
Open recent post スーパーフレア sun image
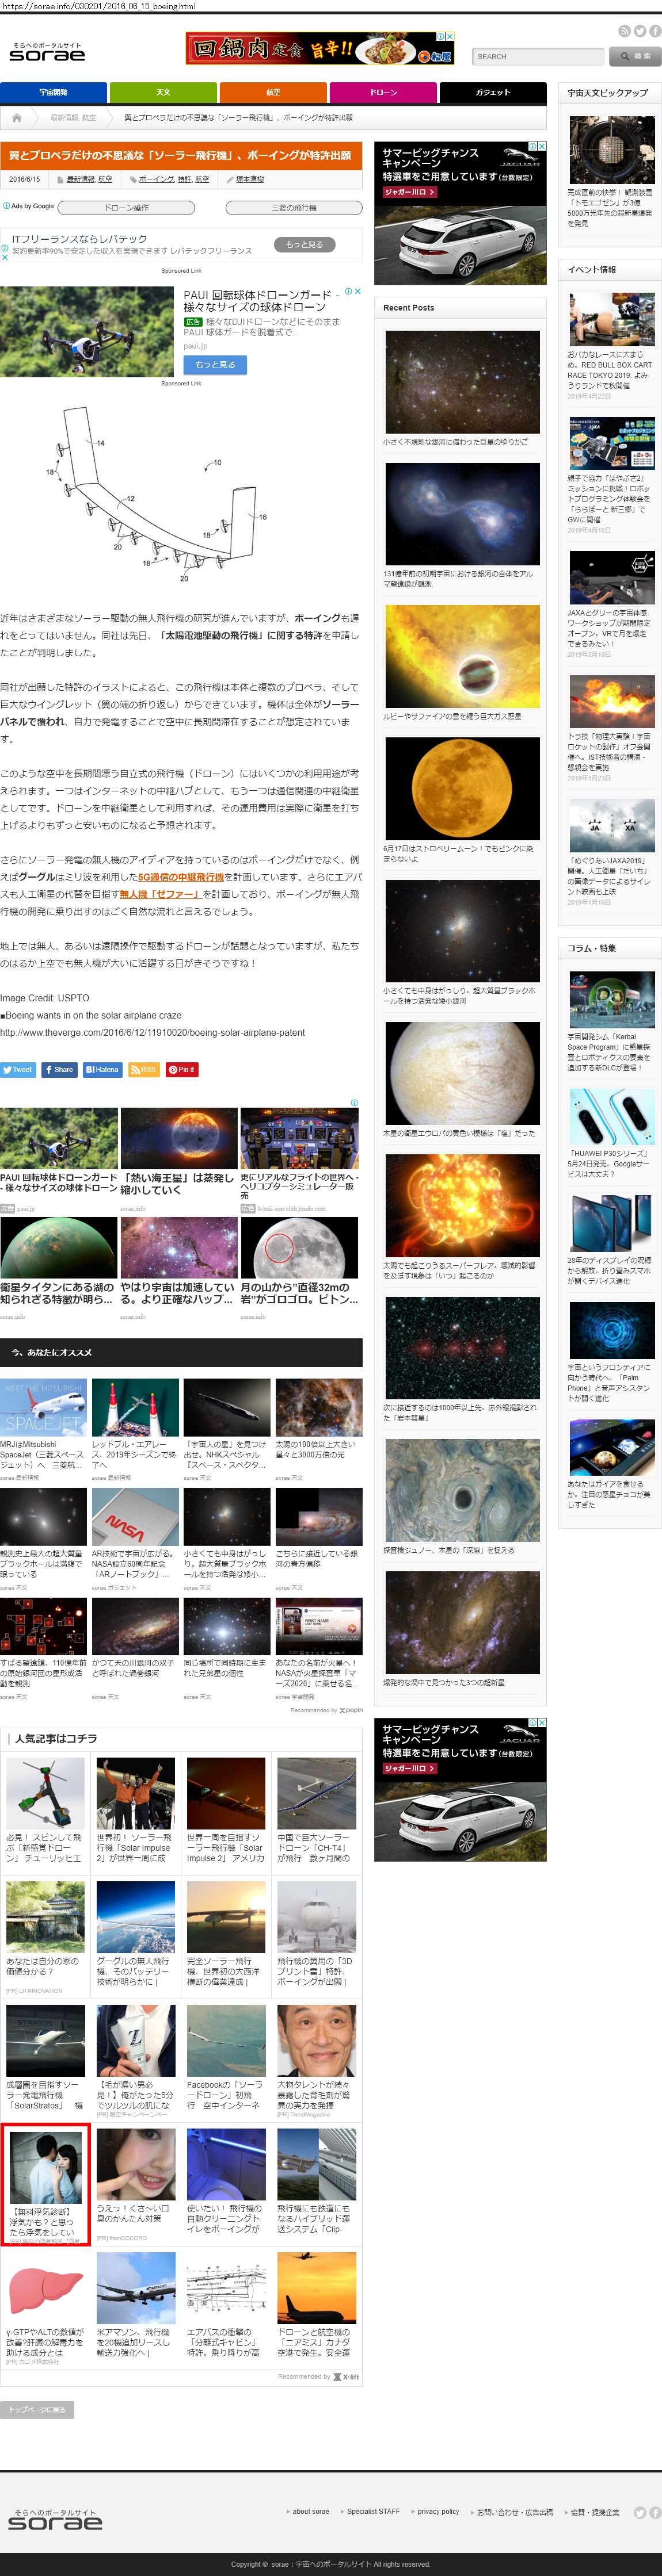pyautogui.click(x=462, y=1206)
